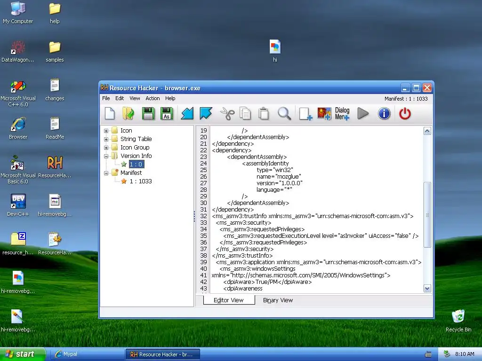The image size is (482, 361).
Task: Select the DataWagon desktop shortcut
Action: pos(18,52)
